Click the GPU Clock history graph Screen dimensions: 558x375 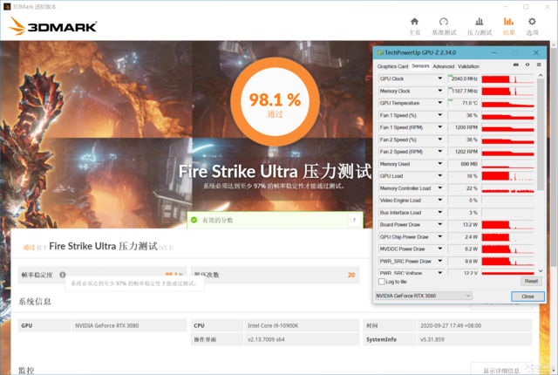[507, 78]
